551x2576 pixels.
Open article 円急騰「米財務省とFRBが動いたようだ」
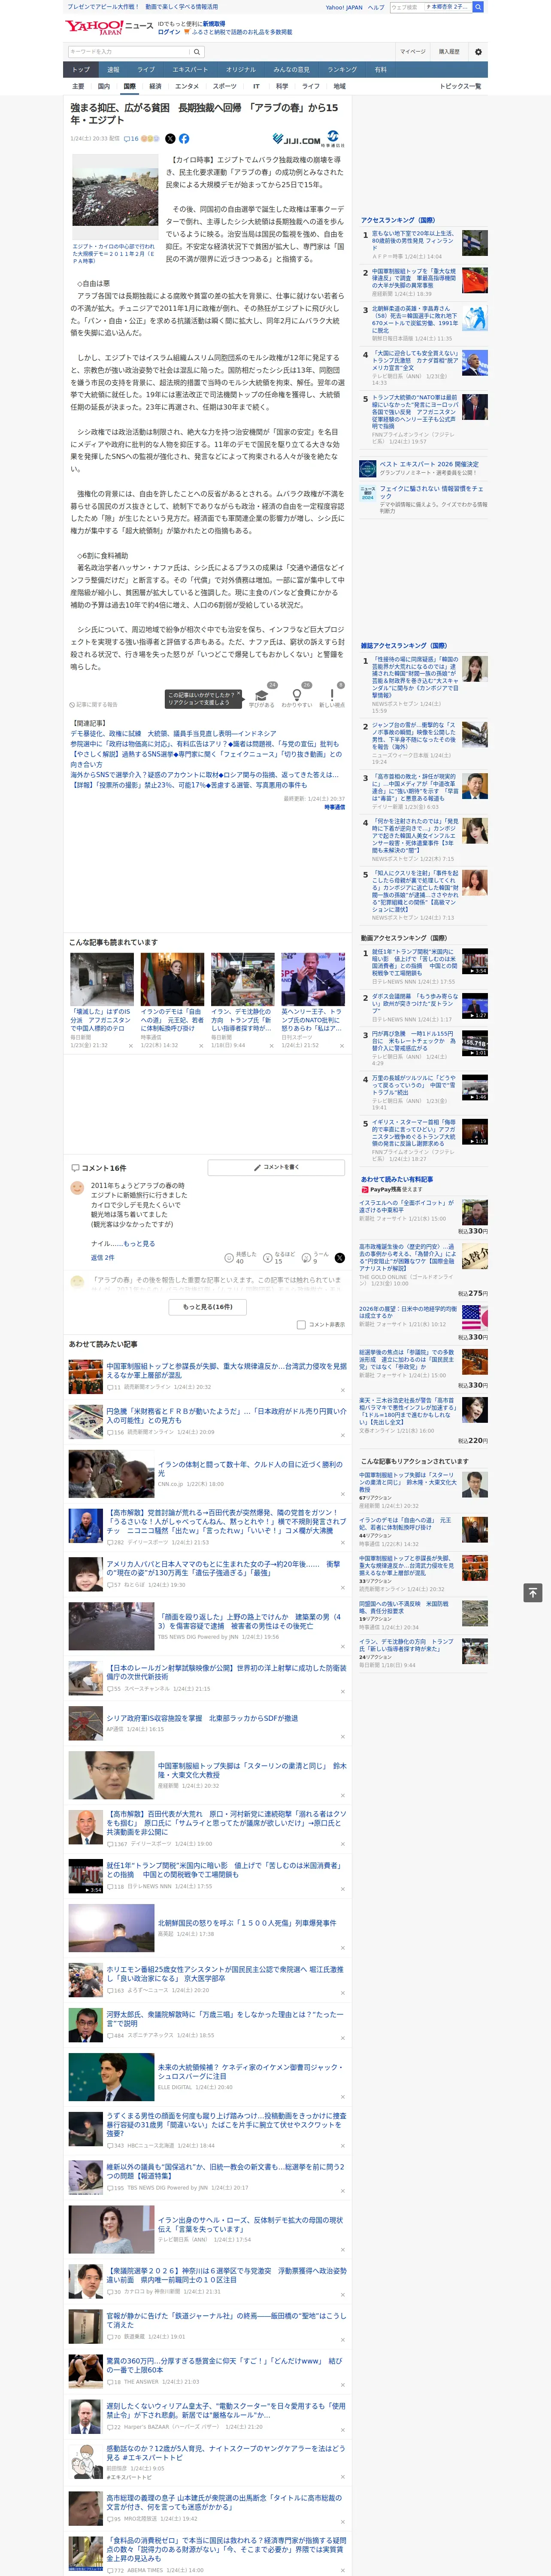[x=226, y=1416]
